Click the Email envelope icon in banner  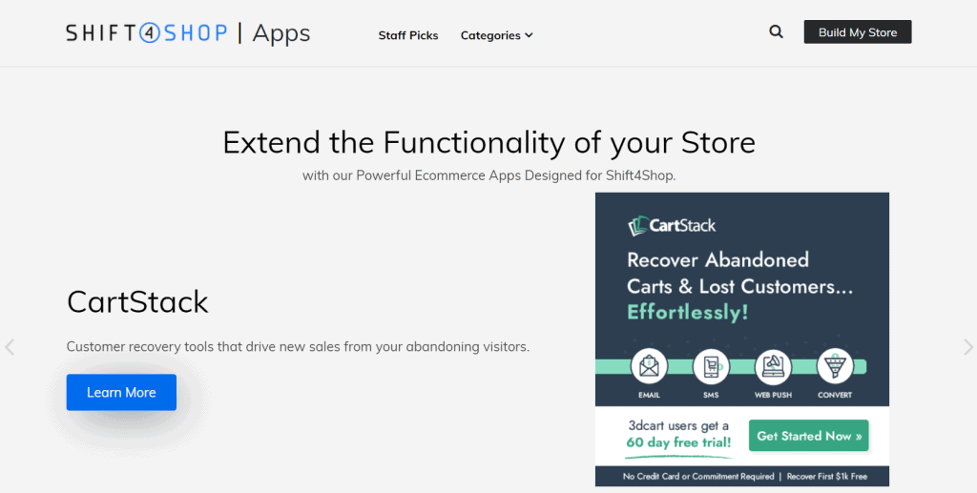tap(649, 367)
